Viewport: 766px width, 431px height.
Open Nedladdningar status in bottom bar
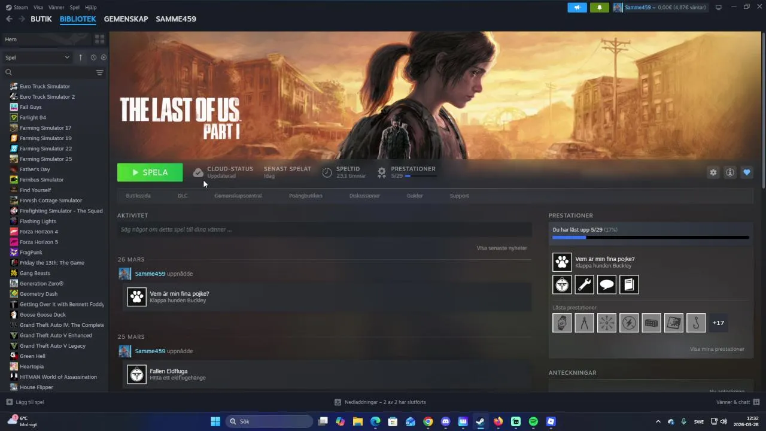pyautogui.click(x=381, y=402)
